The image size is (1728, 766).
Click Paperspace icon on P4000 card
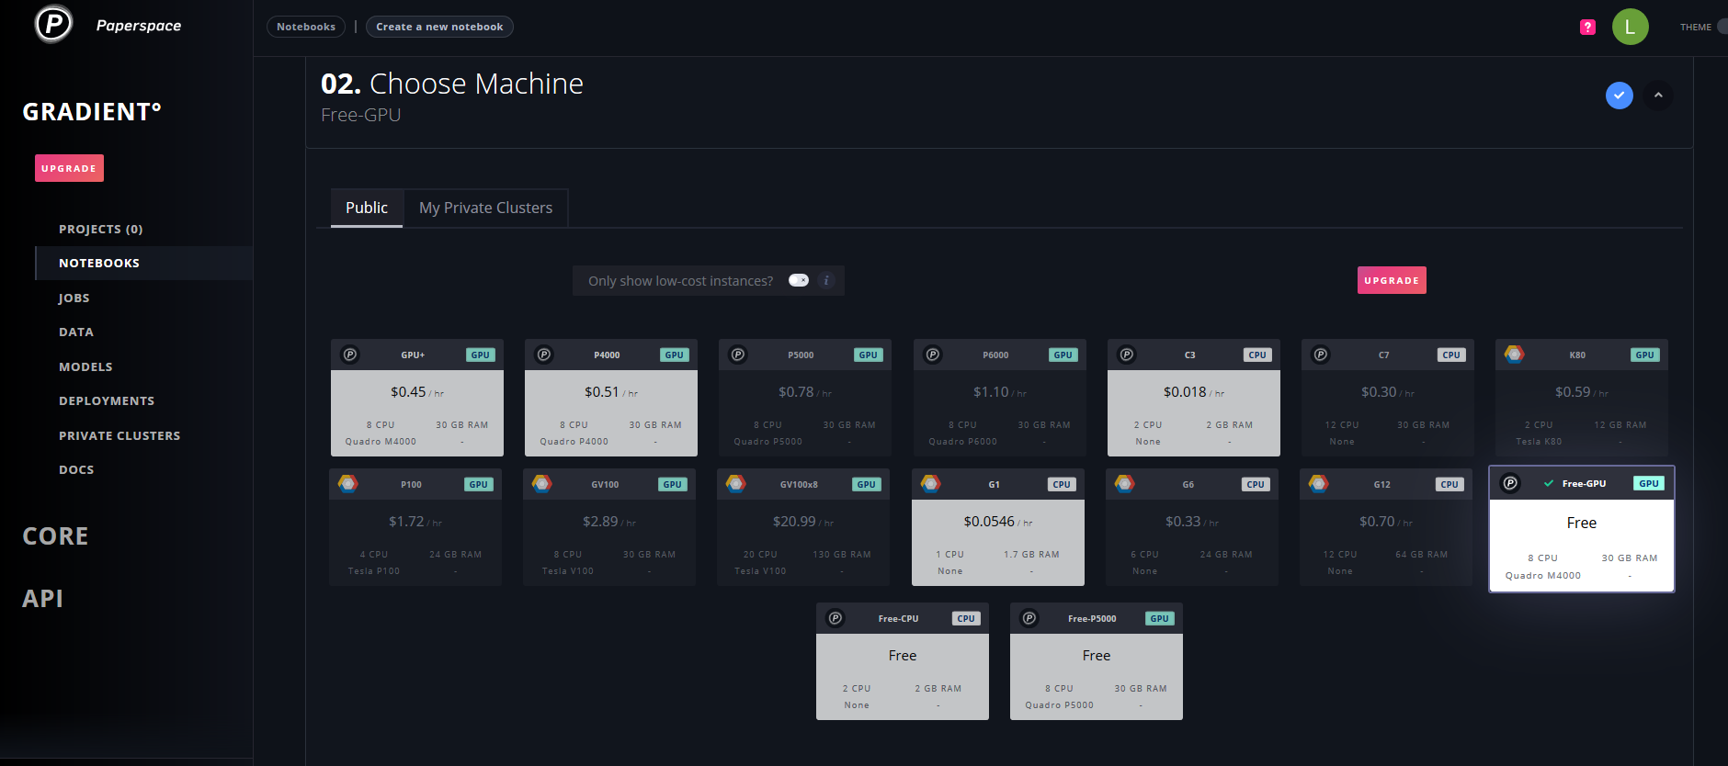point(544,355)
